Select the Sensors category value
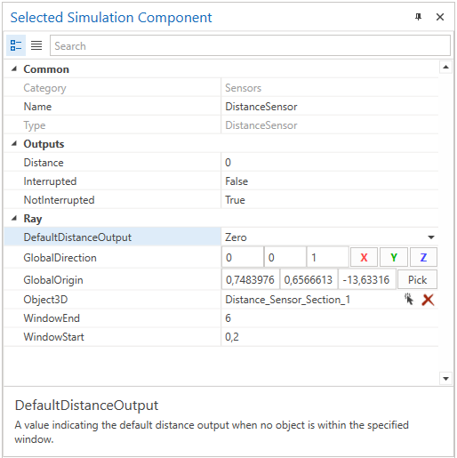 point(243,88)
